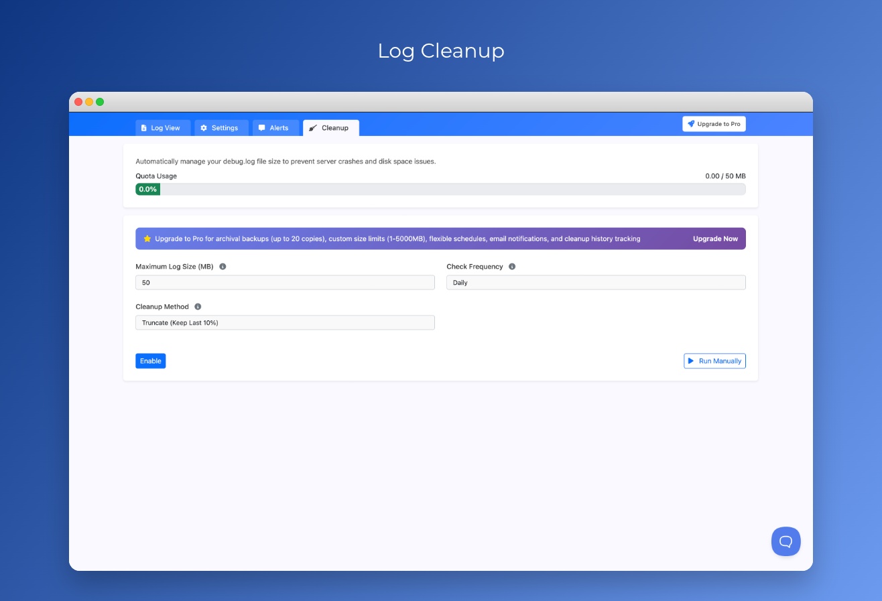Image resolution: width=882 pixels, height=601 pixels.
Task: Open the Log View tab
Action: 163,128
